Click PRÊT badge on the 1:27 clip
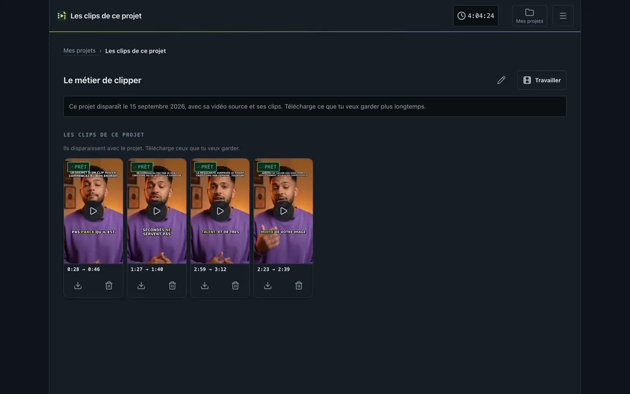The width and height of the screenshot is (630, 394). (x=142, y=167)
